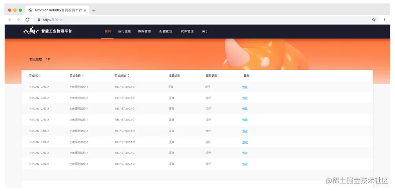395x191 pixels.
Task: Go to 数据管理 in the top nav
Action: click(145, 31)
